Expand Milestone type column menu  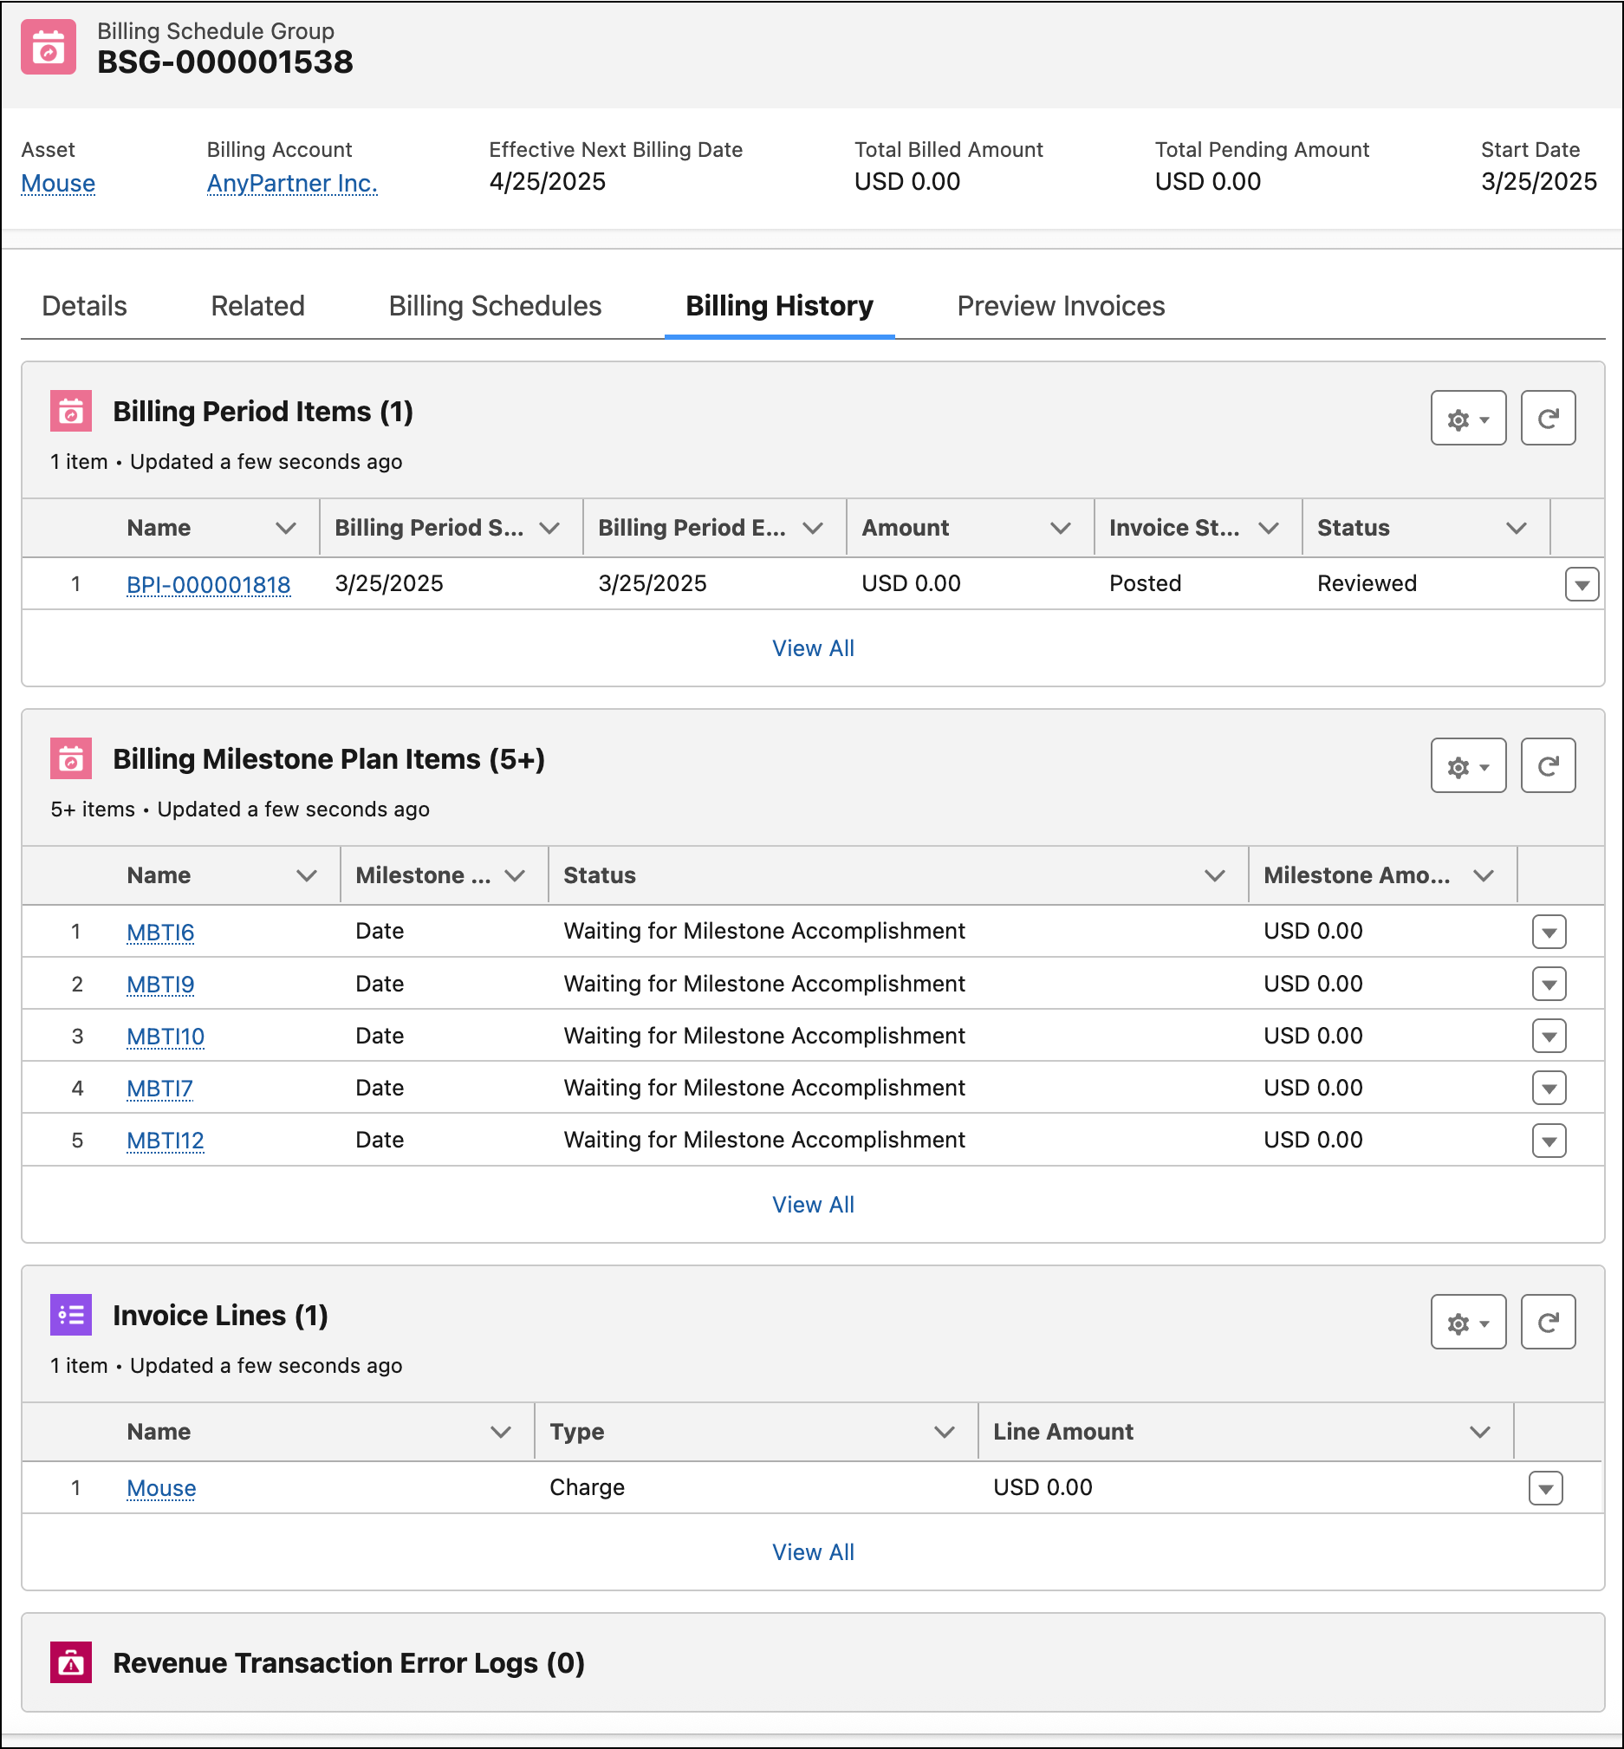515,875
